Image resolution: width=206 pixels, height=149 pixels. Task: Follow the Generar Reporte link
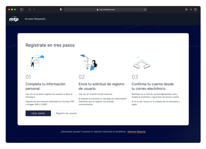[x=136, y=132]
